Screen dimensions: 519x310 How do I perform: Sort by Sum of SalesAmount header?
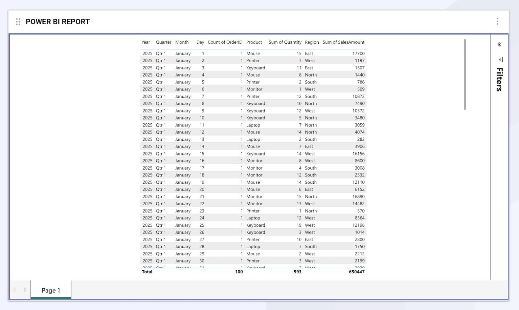pos(343,42)
